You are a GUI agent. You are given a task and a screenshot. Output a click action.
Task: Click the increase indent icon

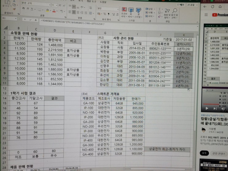point(86,13)
